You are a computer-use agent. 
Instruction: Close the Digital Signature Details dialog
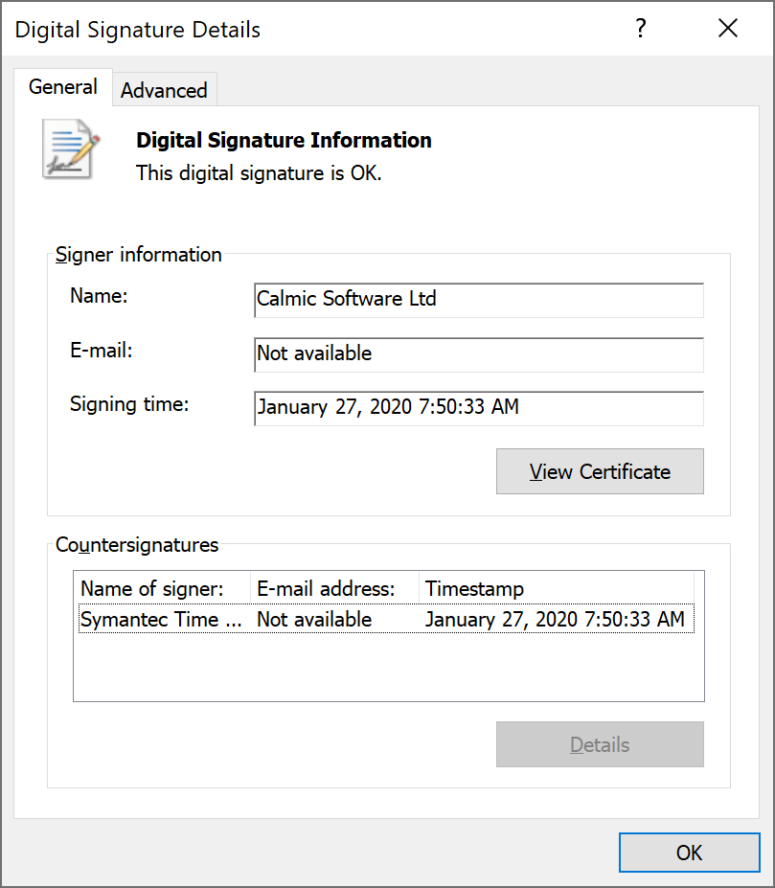click(727, 29)
